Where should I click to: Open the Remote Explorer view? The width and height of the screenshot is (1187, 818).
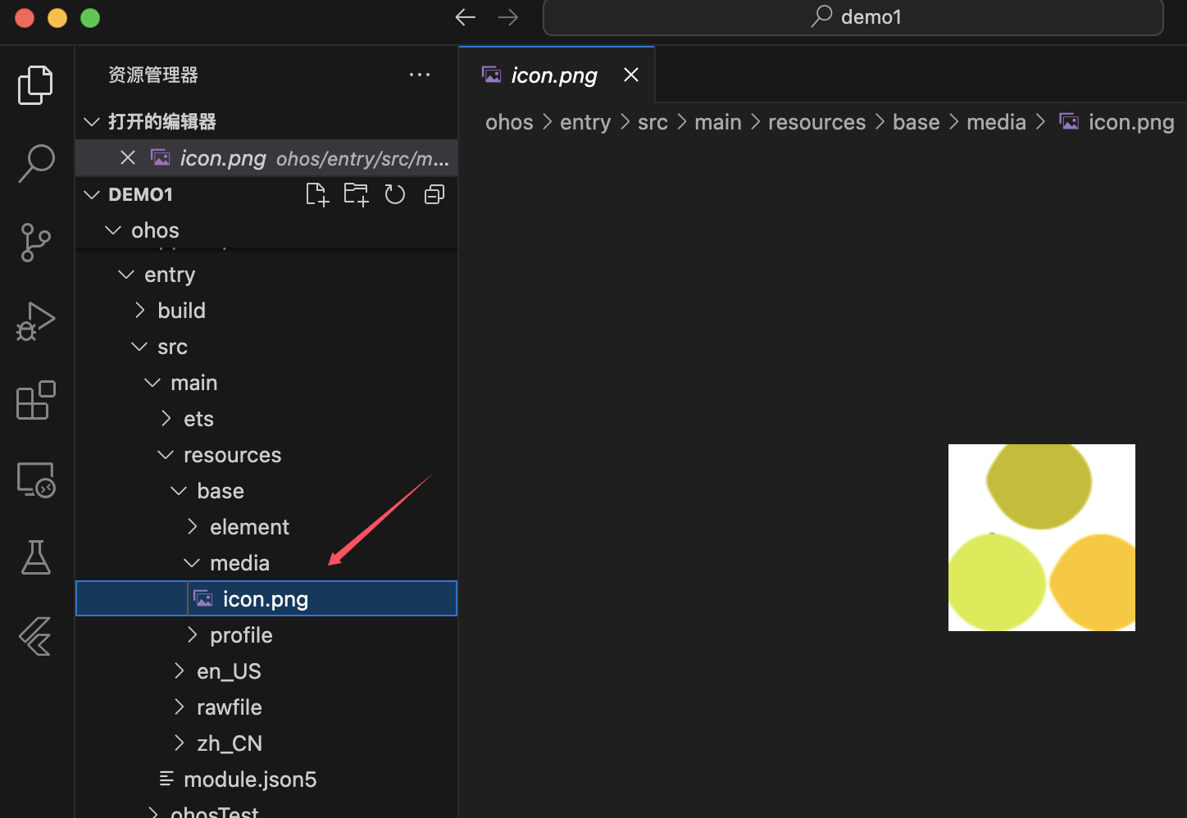(x=36, y=479)
